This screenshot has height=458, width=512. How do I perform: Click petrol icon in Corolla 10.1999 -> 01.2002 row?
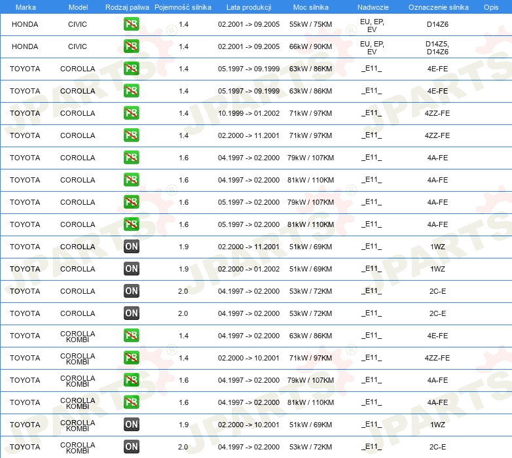(x=131, y=113)
